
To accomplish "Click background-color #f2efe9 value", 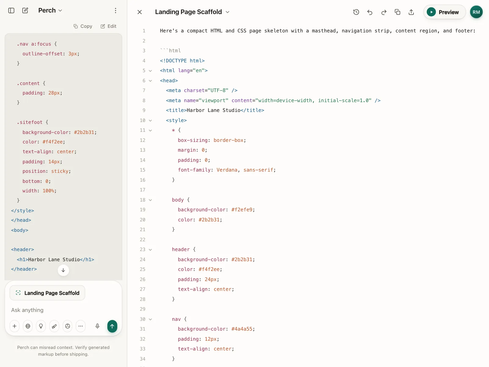I will 242,210.
